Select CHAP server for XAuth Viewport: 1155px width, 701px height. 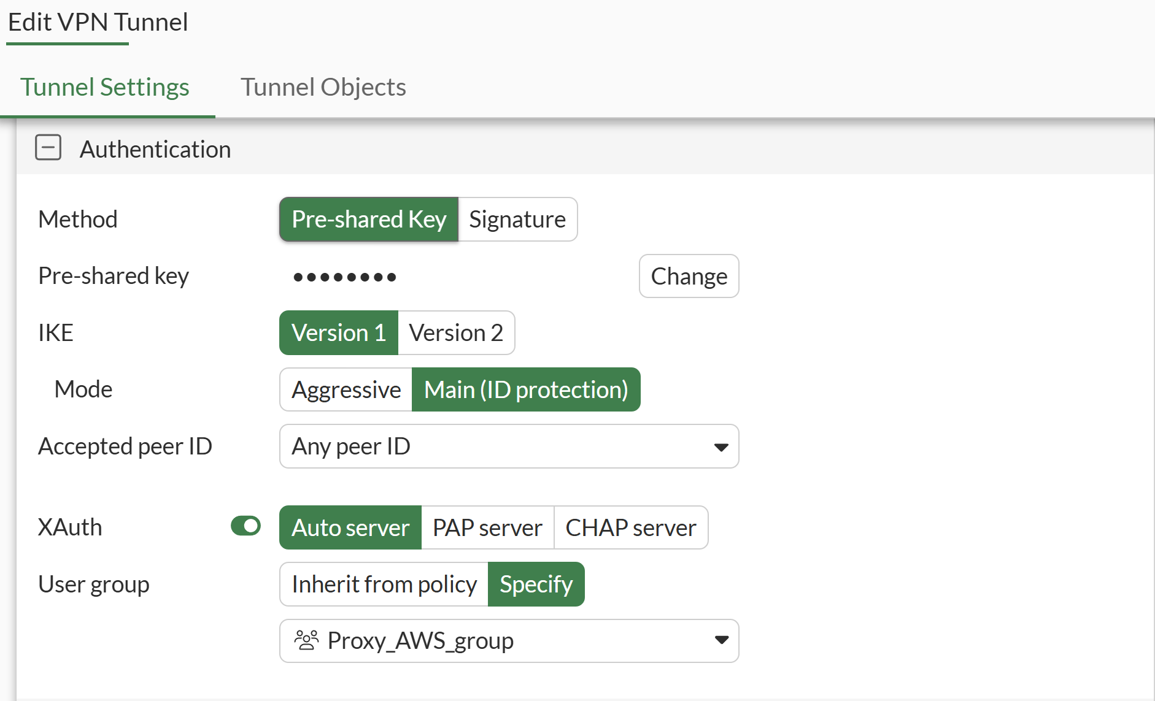pyautogui.click(x=630, y=527)
